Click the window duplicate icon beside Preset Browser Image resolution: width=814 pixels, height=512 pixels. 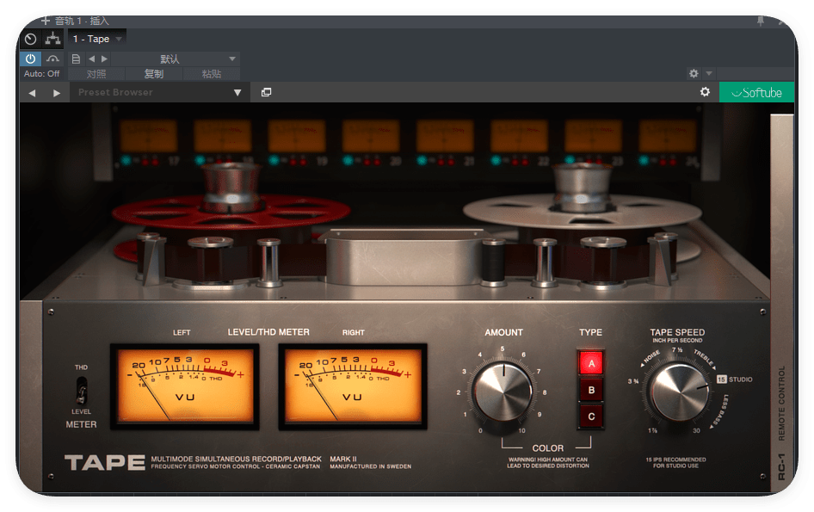(266, 92)
